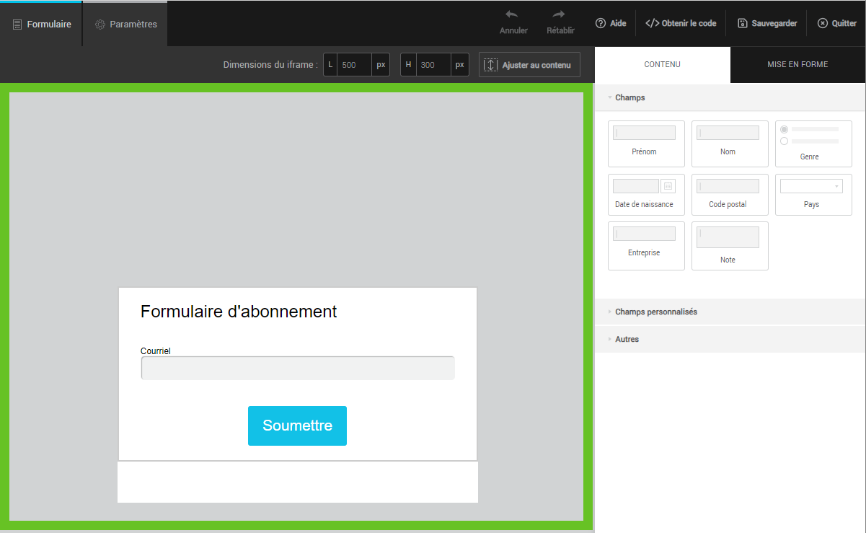
Task: Click Ajuster au contenu button
Action: 529,65
